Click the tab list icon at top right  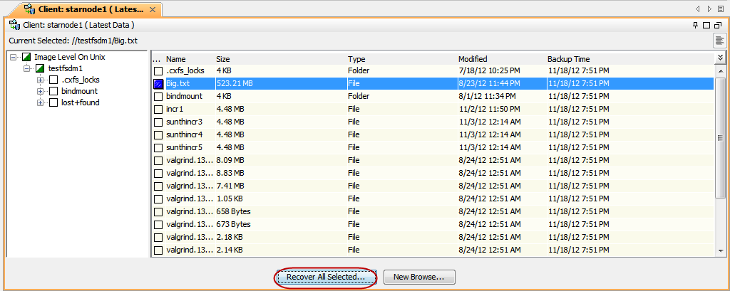[720, 9]
